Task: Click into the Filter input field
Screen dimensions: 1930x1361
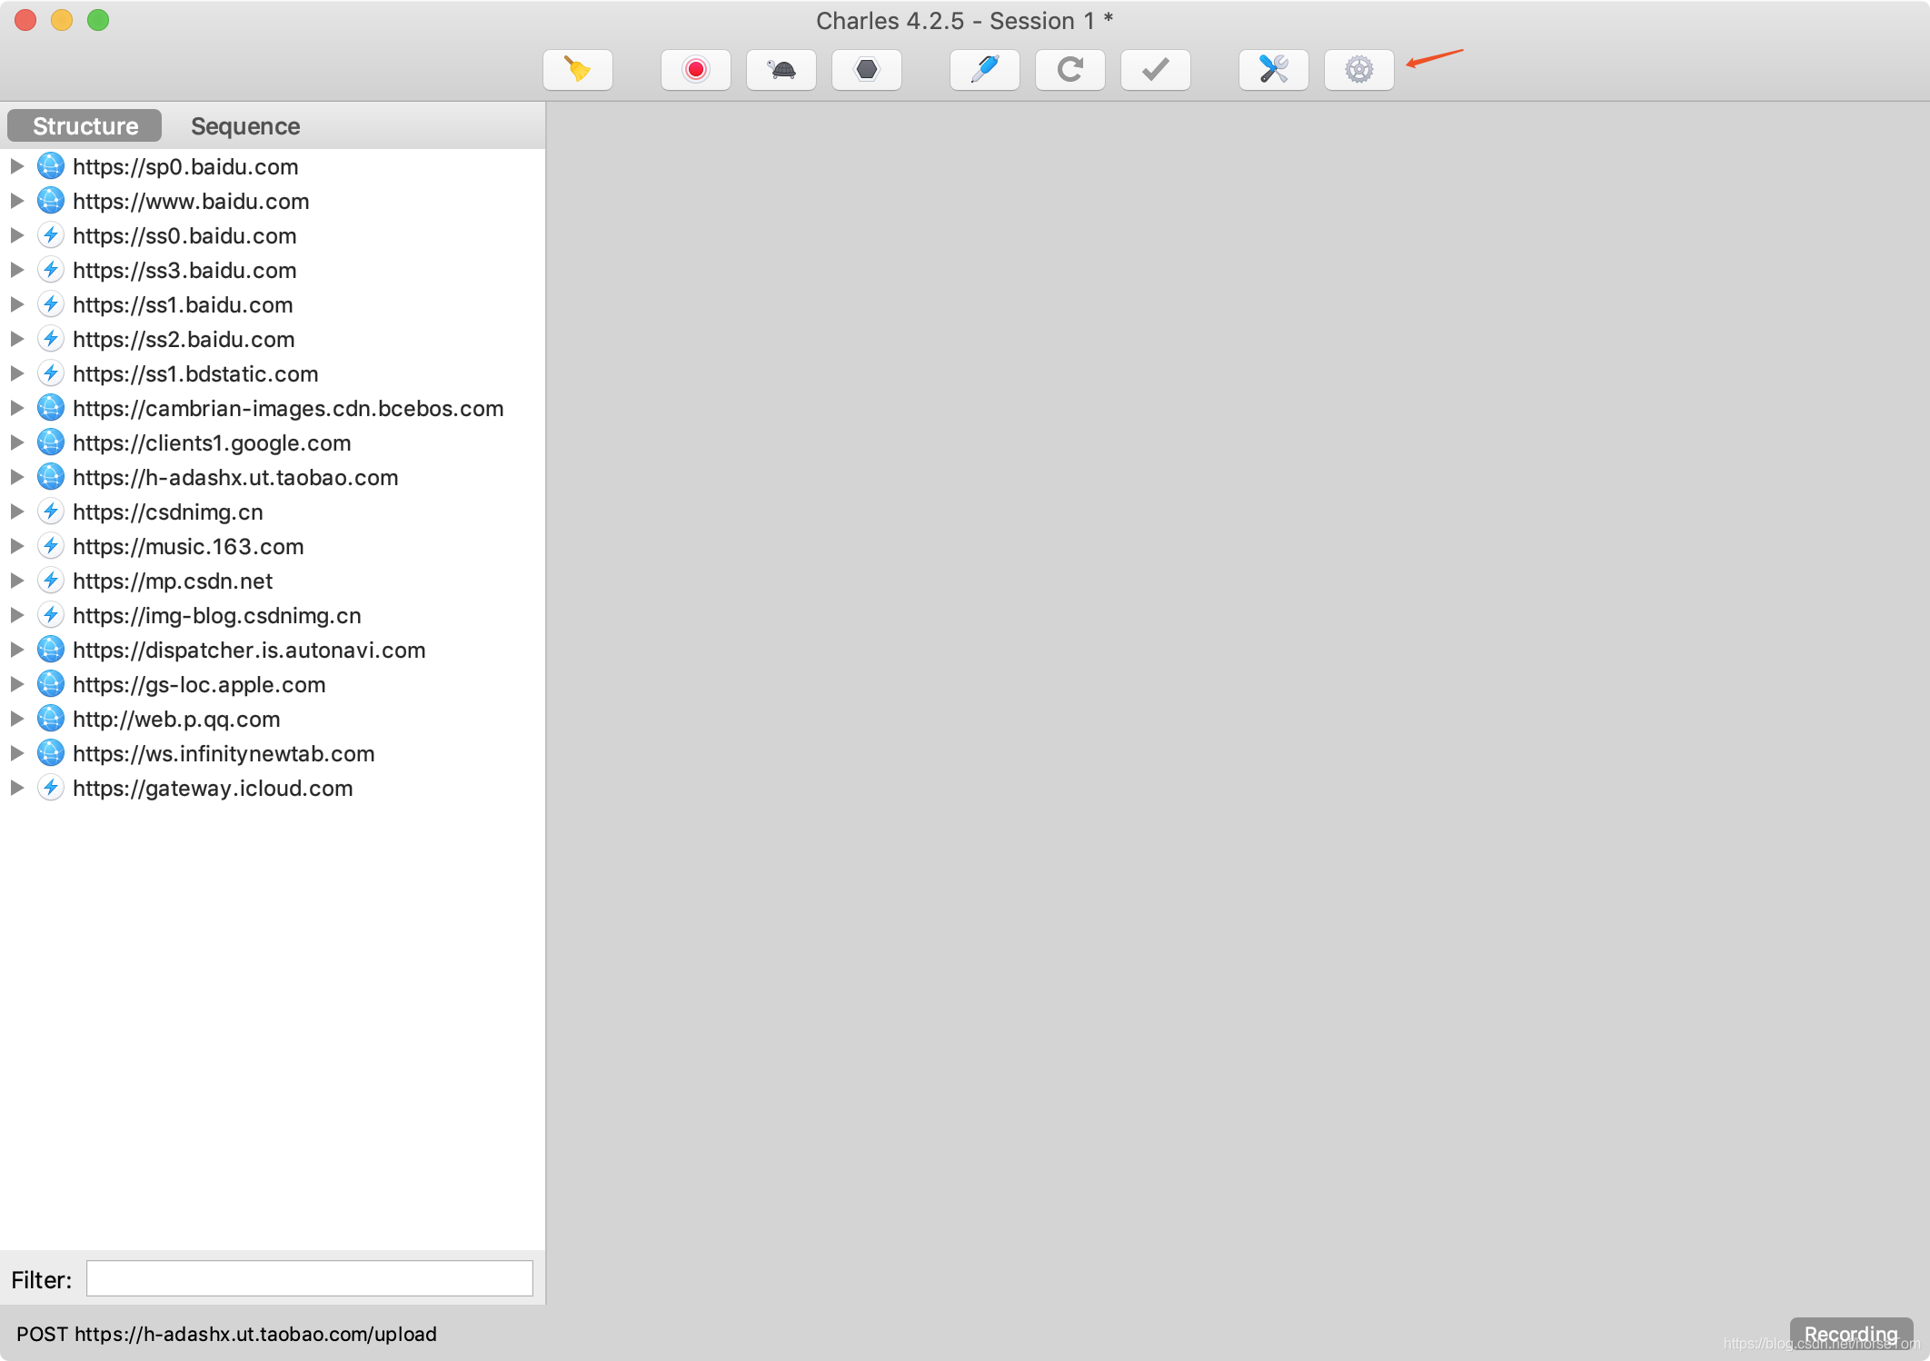Action: click(x=310, y=1278)
